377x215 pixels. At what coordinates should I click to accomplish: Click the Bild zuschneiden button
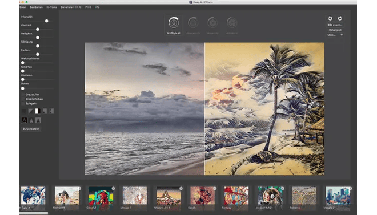coord(335,25)
